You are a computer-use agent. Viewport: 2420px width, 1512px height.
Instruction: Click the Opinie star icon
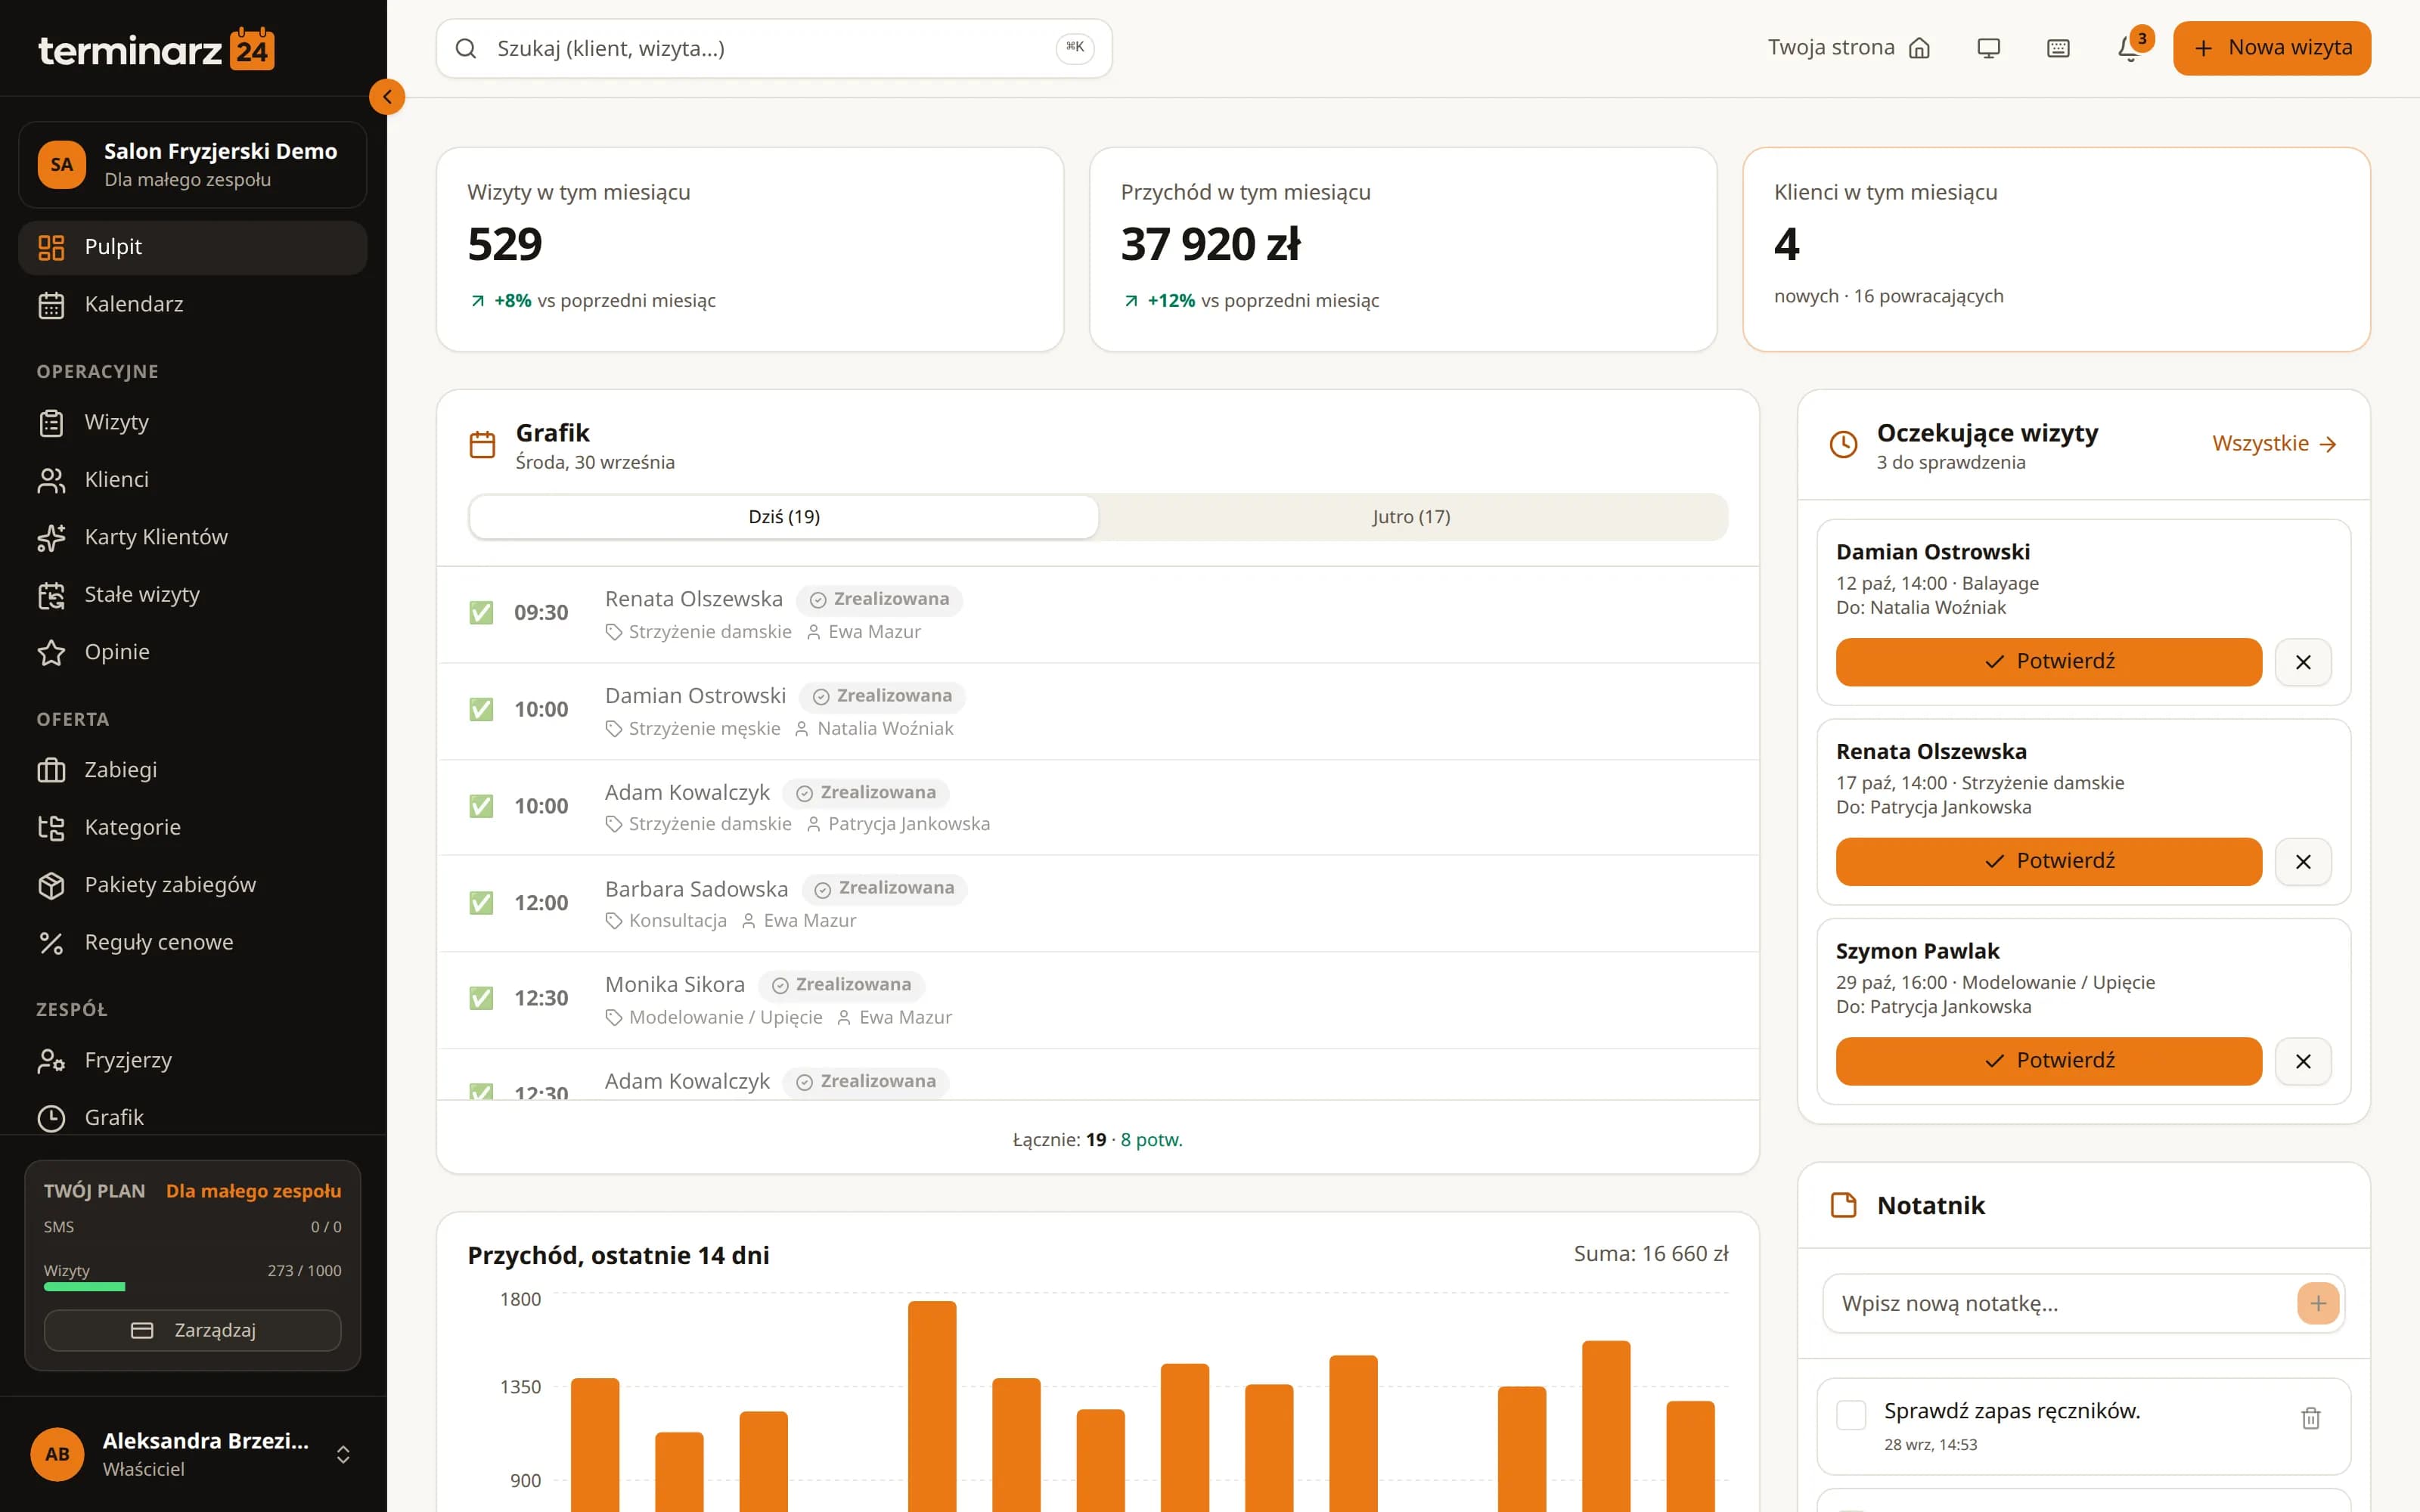51,652
